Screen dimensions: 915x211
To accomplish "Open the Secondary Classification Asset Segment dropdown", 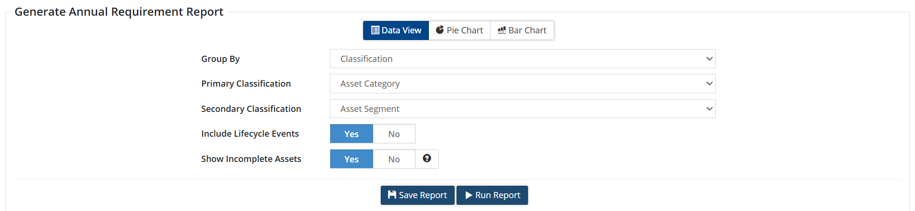I will point(522,109).
